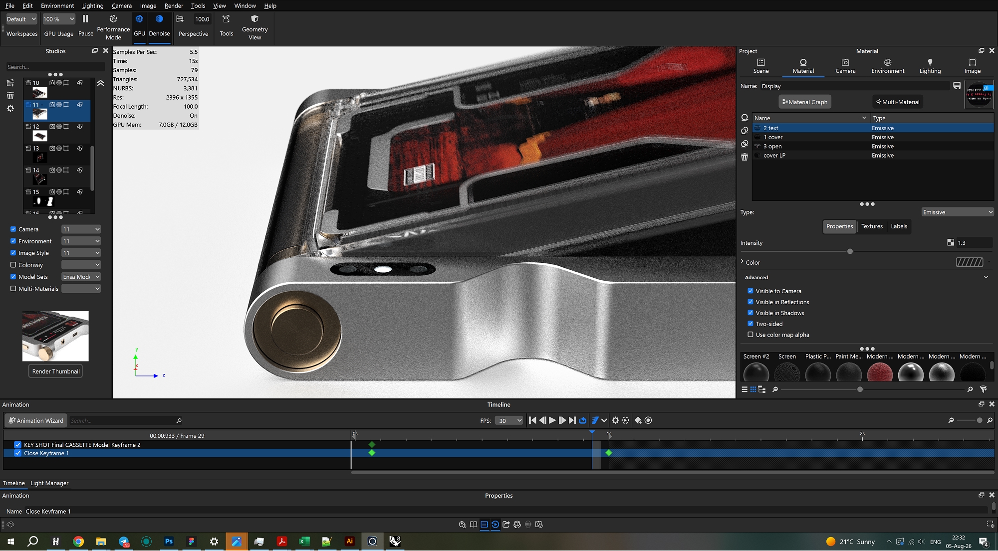Enable Performance Mode

point(113,26)
